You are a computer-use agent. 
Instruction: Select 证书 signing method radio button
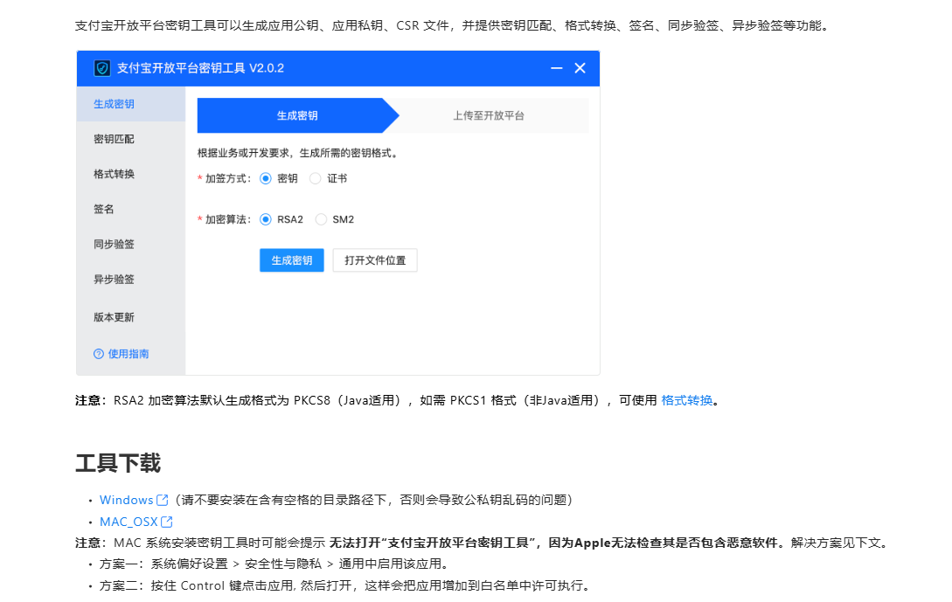click(315, 178)
